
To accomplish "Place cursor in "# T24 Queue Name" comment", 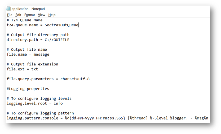I will (25, 20).
